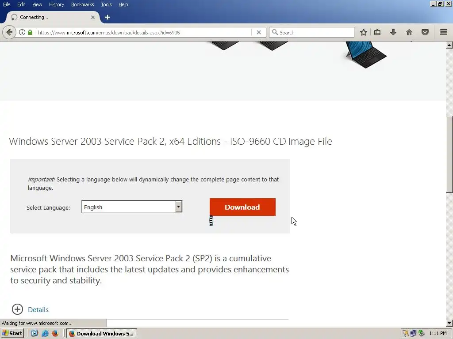Screen dimensions: 453x339
Task: Open the Bookmarks menu
Action: 83,4
